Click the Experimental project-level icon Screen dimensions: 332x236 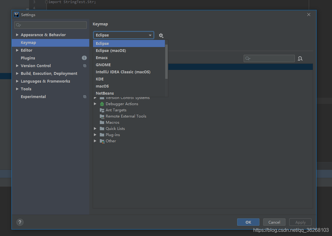click(x=85, y=97)
